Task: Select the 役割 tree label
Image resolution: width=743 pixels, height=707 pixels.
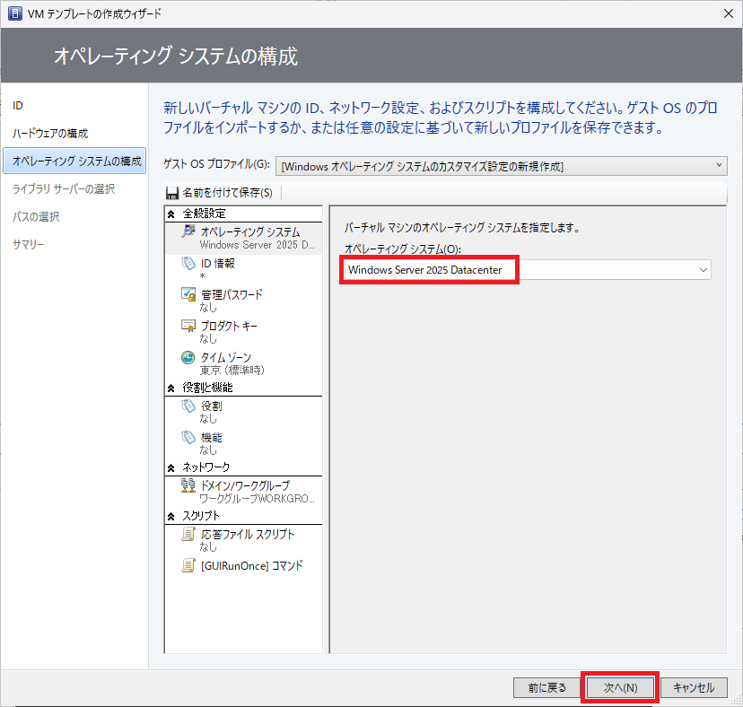Action: point(212,406)
